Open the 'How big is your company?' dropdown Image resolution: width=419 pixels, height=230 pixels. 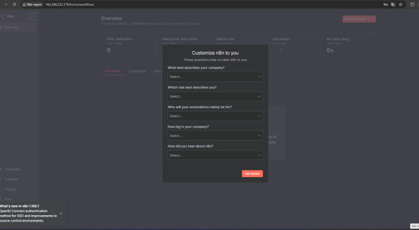[x=215, y=136]
